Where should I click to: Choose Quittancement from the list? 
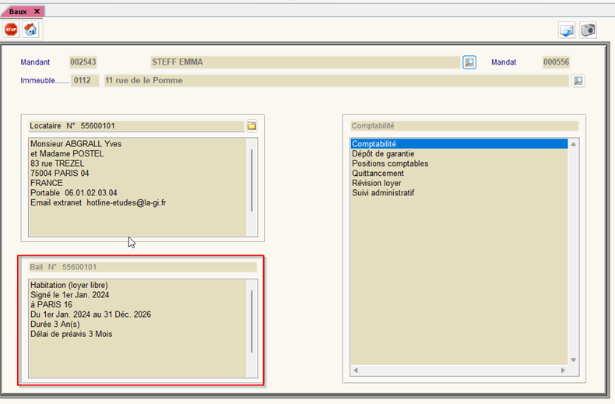[x=378, y=174]
